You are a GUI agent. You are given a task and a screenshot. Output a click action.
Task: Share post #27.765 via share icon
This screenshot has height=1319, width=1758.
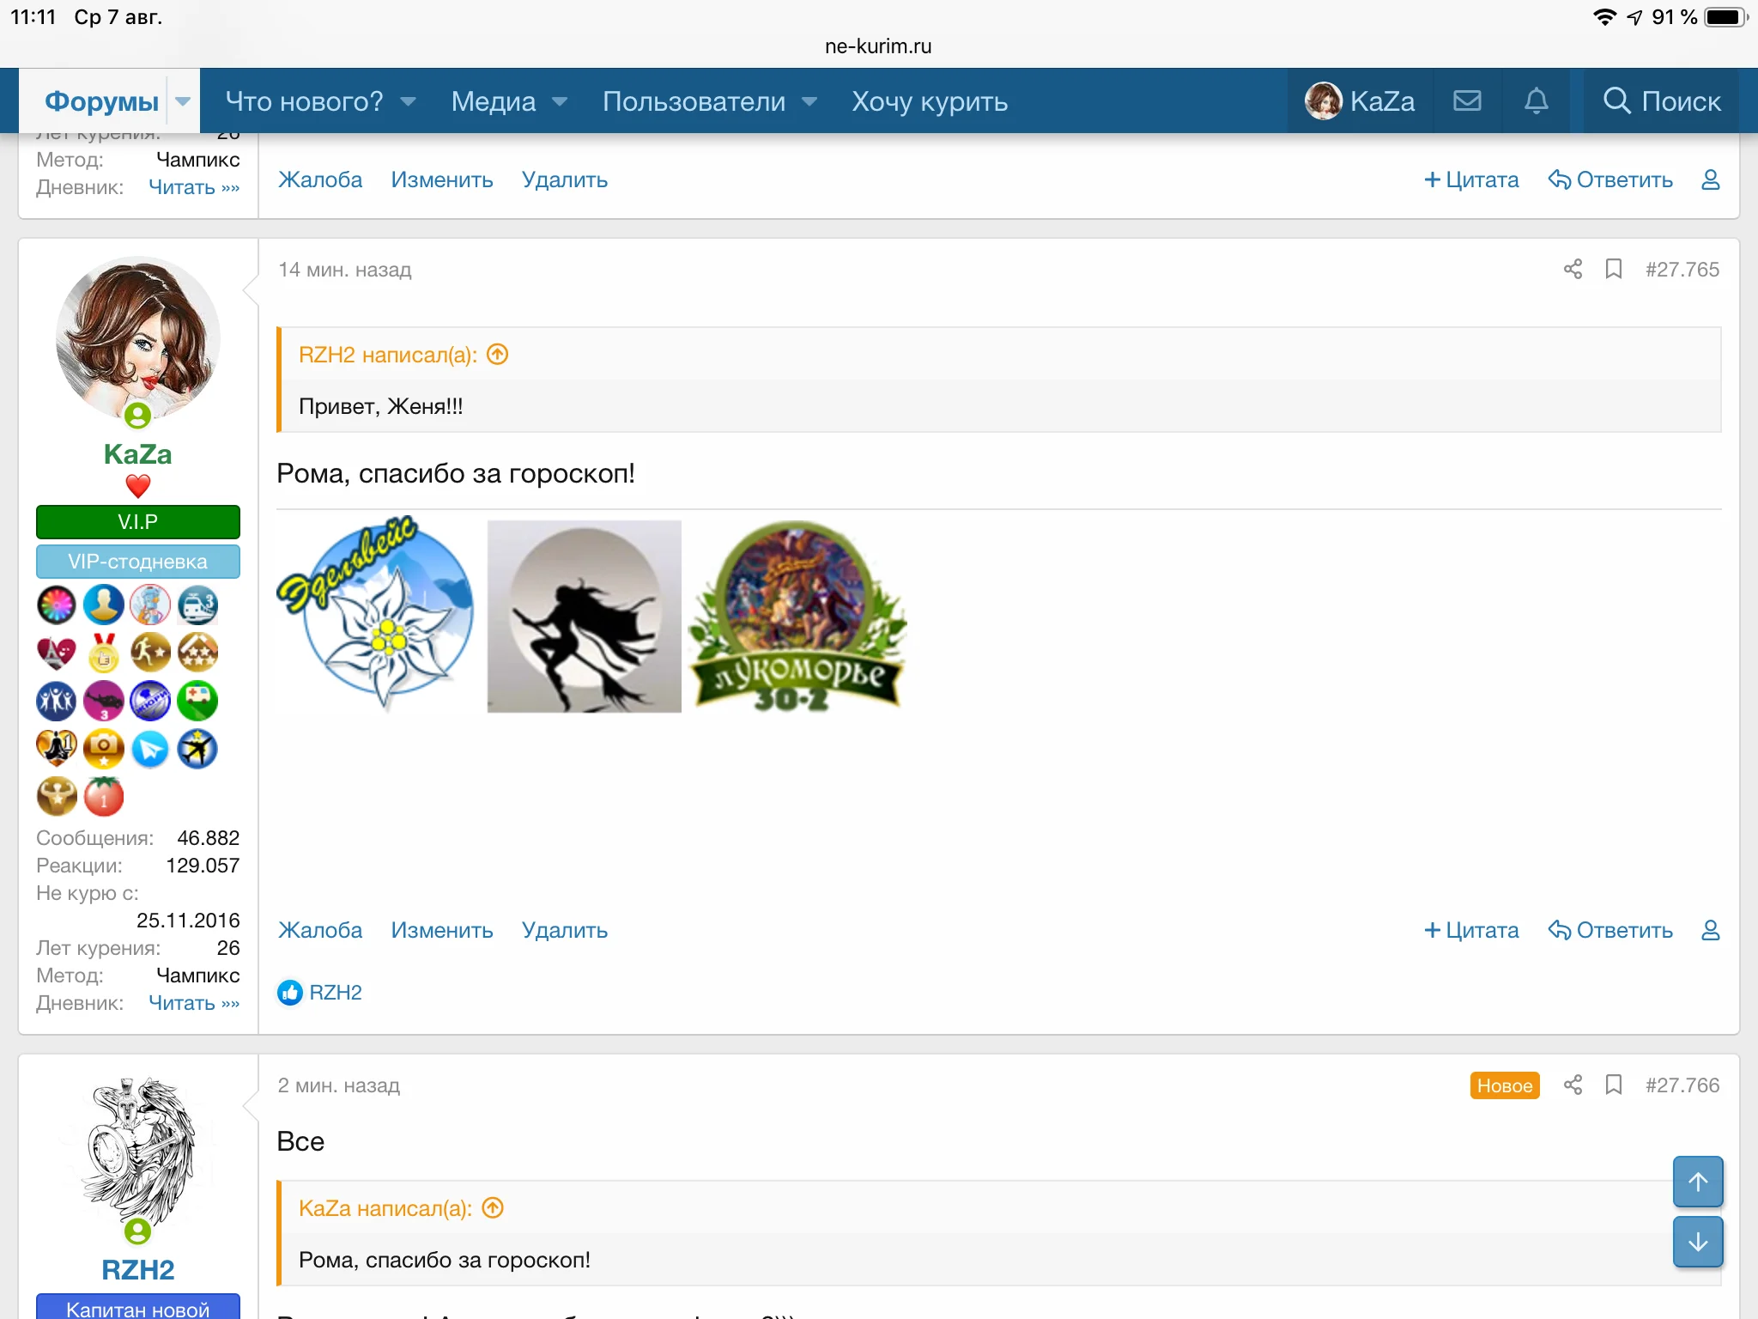[1573, 270]
